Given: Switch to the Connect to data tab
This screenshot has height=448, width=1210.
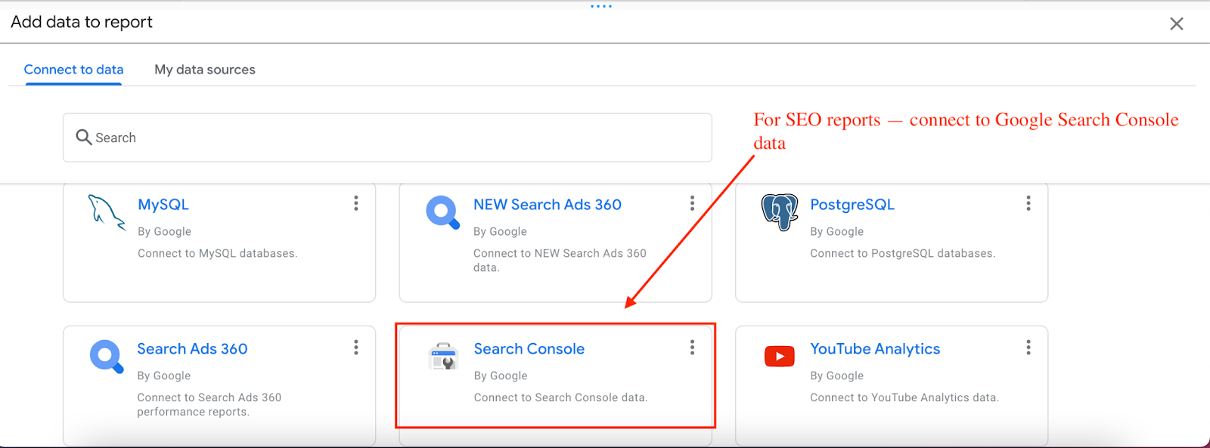Looking at the screenshot, I should [73, 70].
